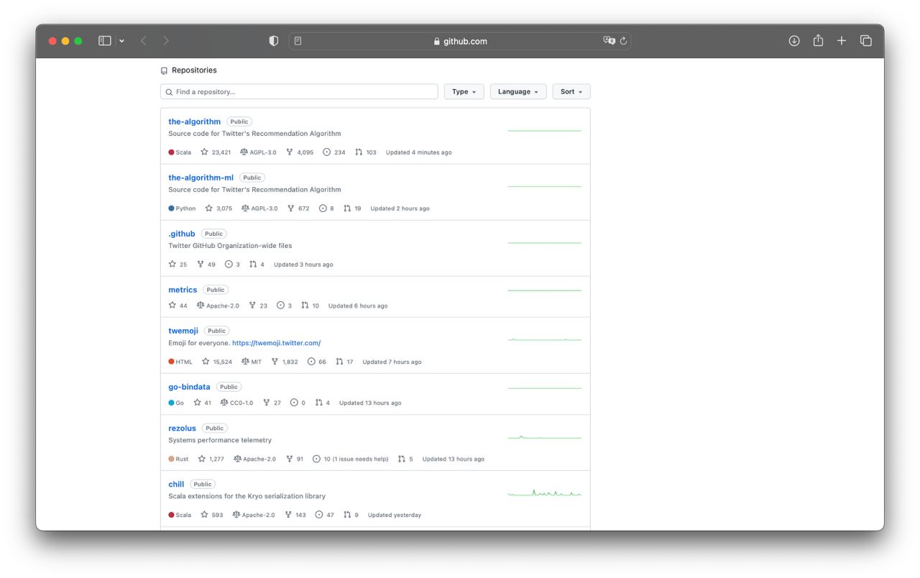
Task: Open the chill repository
Action: [176, 484]
